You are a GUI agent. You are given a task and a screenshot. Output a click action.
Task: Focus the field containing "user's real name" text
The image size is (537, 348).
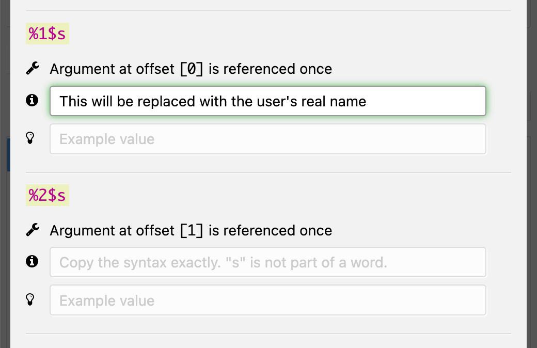coord(267,101)
